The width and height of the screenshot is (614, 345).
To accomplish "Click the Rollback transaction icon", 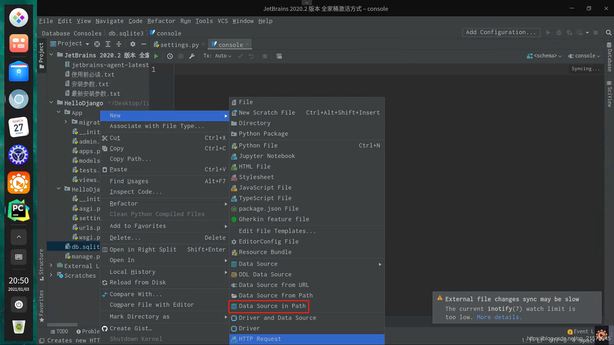I will click(251, 56).
